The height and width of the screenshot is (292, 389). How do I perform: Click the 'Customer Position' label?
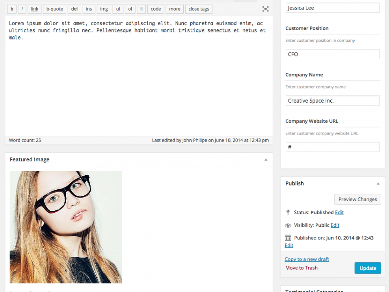tap(307, 28)
